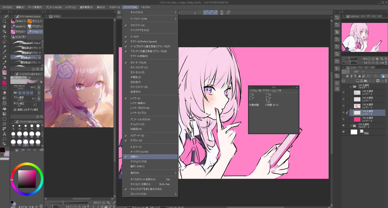The image size is (388, 208).
Task: Select タイムライン(X) menu entry
Action: [151, 124]
